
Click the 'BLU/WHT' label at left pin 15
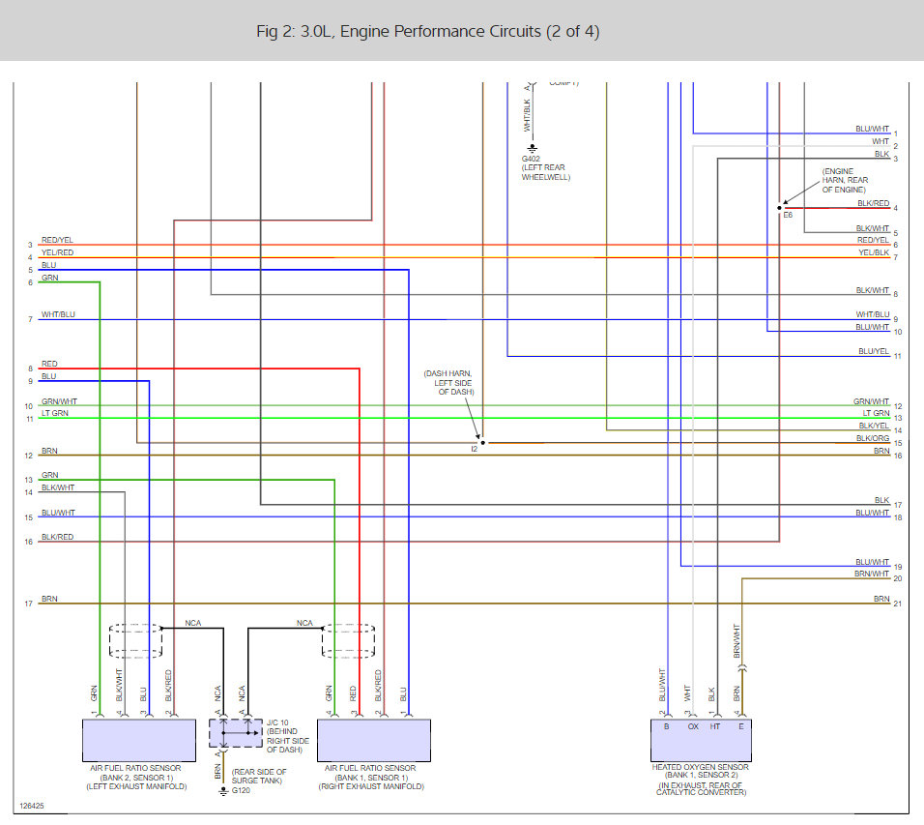[x=58, y=513]
